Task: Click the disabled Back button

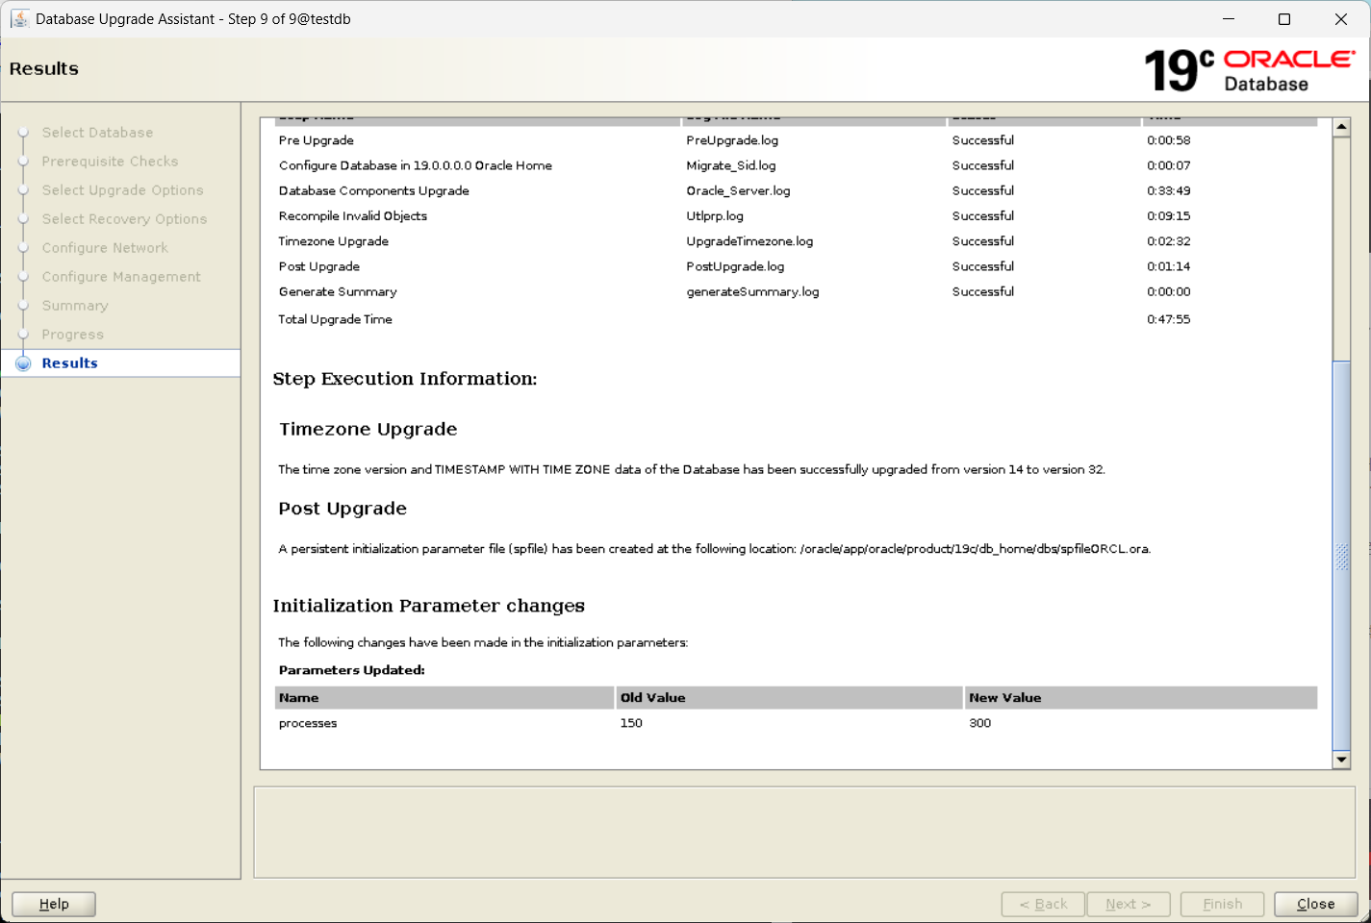Action: point(1043,904)
